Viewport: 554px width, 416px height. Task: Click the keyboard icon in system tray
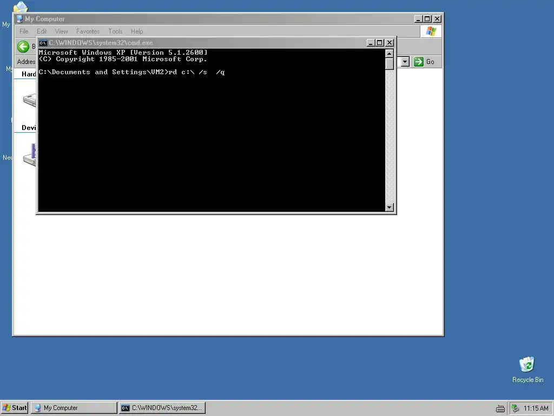pos(500,408)
